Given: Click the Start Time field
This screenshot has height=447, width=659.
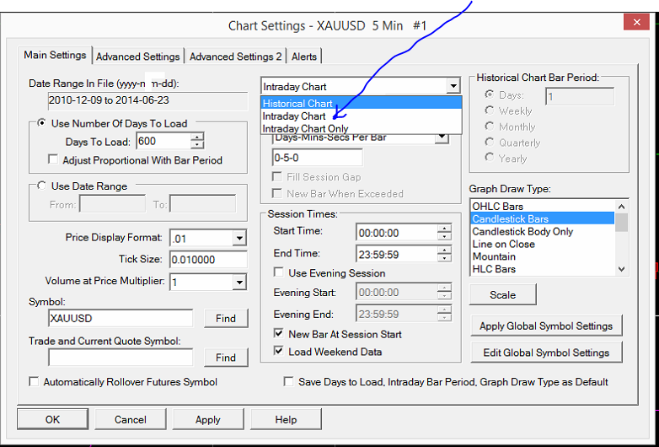Looking at the screenshot, I should [397, 233].
